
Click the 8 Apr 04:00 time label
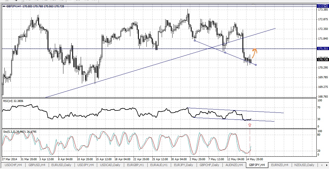pos(65,159)
